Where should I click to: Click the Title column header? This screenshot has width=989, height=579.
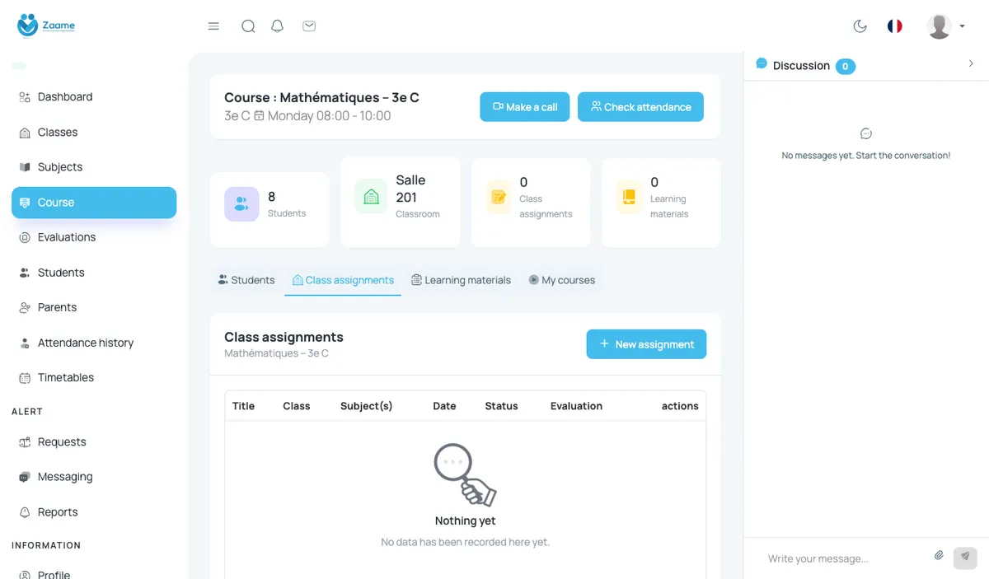coord(243,406)
